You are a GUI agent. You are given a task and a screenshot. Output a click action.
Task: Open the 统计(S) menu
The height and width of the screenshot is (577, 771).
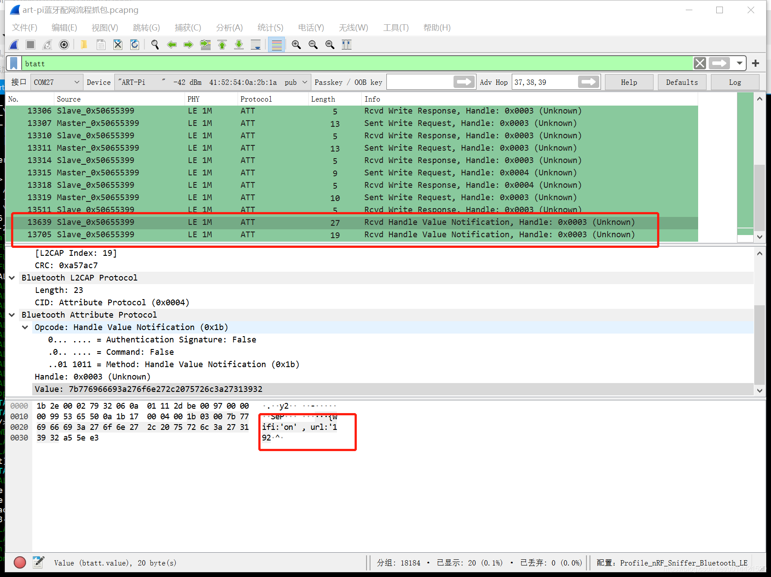click(271, 27)
